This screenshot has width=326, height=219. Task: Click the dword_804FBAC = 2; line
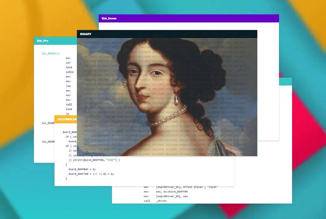82,169
